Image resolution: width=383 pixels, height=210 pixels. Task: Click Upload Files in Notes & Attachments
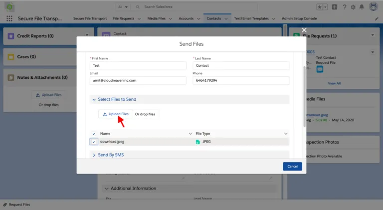click(x=48, y=95)
